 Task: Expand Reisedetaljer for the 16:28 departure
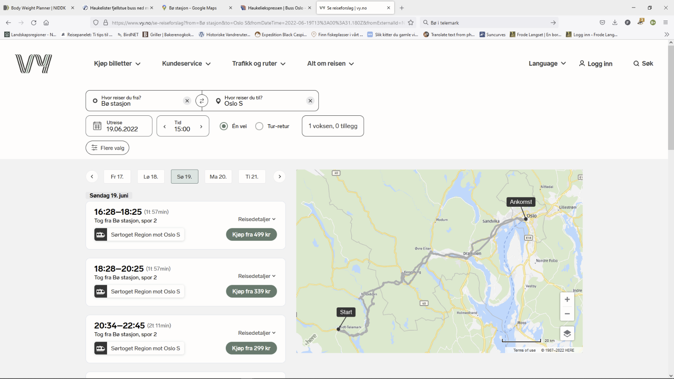click(257, 219)
